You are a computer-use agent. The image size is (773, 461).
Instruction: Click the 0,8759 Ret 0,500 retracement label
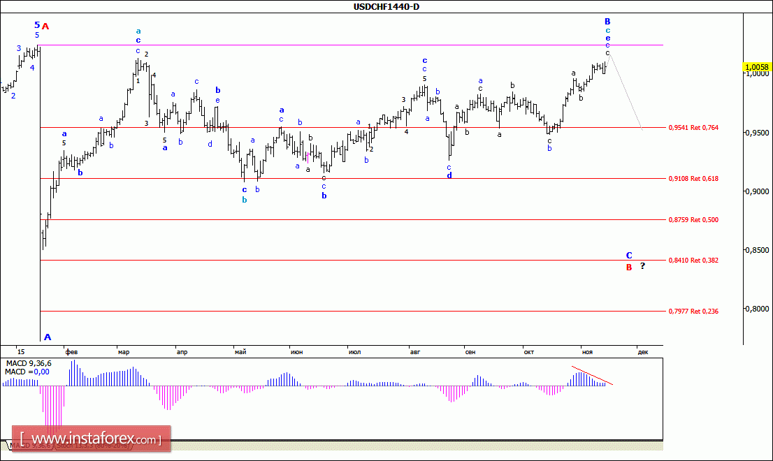[693, 220]
